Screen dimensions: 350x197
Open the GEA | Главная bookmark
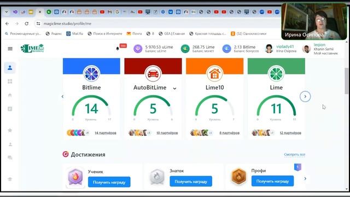pos(172,33)
